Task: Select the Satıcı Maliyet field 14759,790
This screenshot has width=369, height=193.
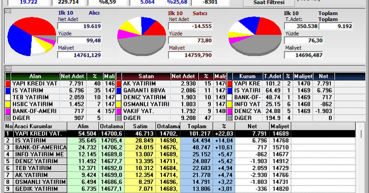Action: (x=190, y=55)
